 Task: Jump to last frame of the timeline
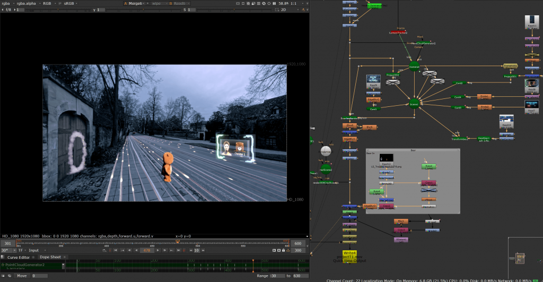(178, 250)
